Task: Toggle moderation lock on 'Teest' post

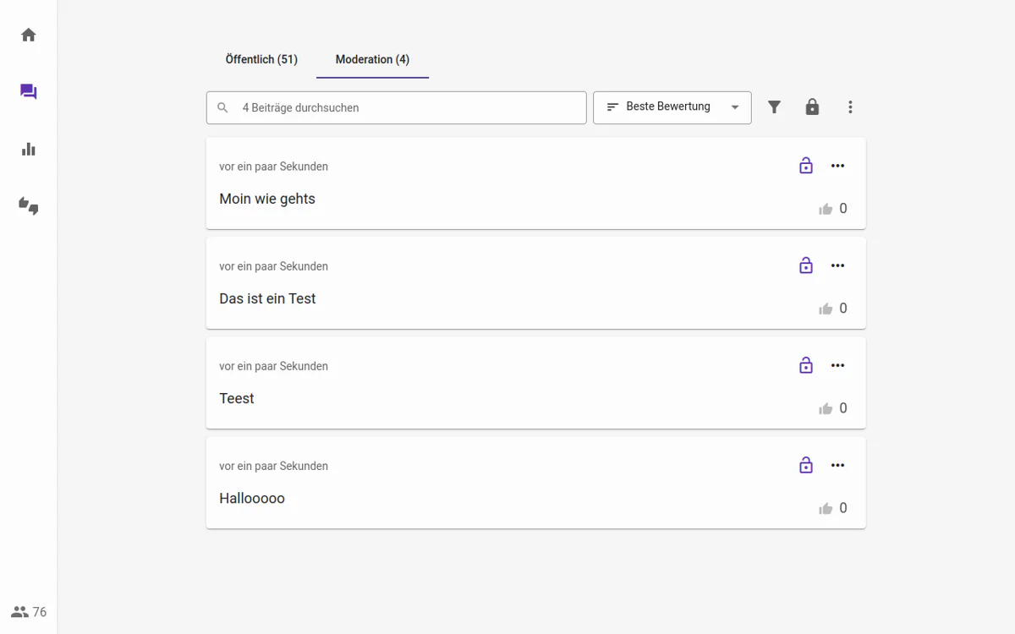Action: [805, 365]
